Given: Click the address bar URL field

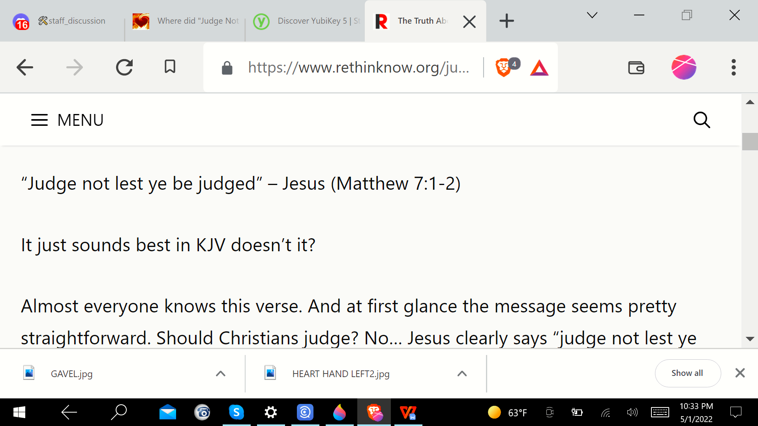Looking at the screenshot, I should 357,67.
